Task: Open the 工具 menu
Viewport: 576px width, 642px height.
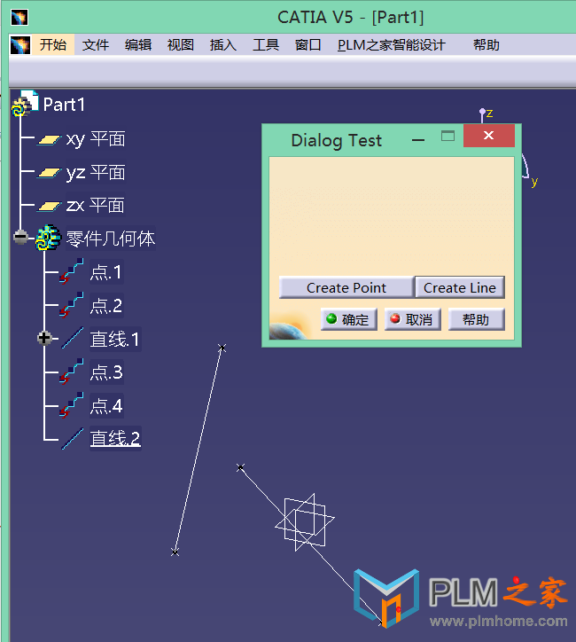Action: (x=266, y=44)
